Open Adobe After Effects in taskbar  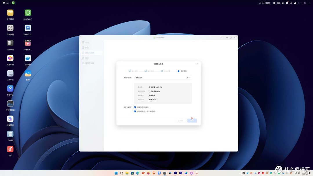[x=181, y=173]
